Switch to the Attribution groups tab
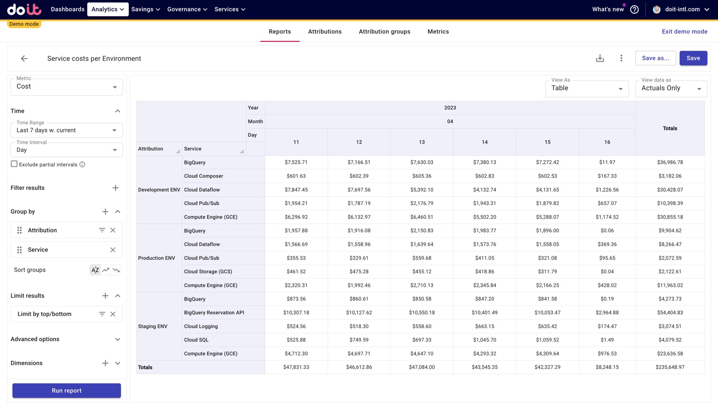The image size is (718, 410). point(384,32)
